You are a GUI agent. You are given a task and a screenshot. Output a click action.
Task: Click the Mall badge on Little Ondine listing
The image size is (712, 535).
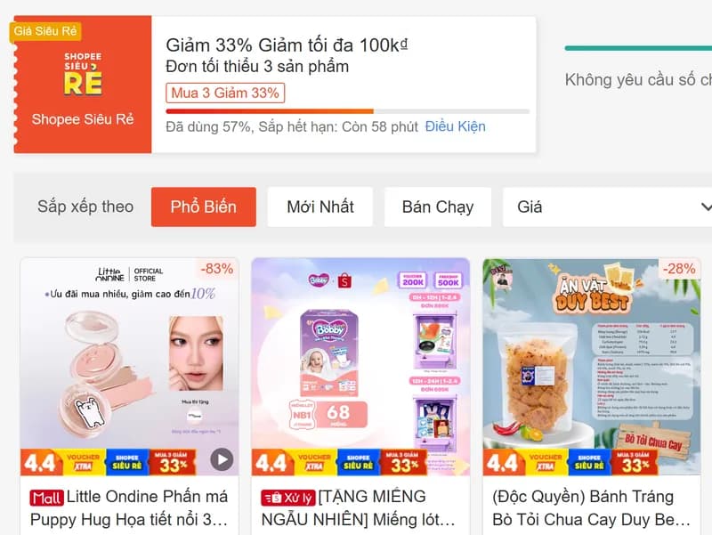pyautogui.click(x=46, y=498)
